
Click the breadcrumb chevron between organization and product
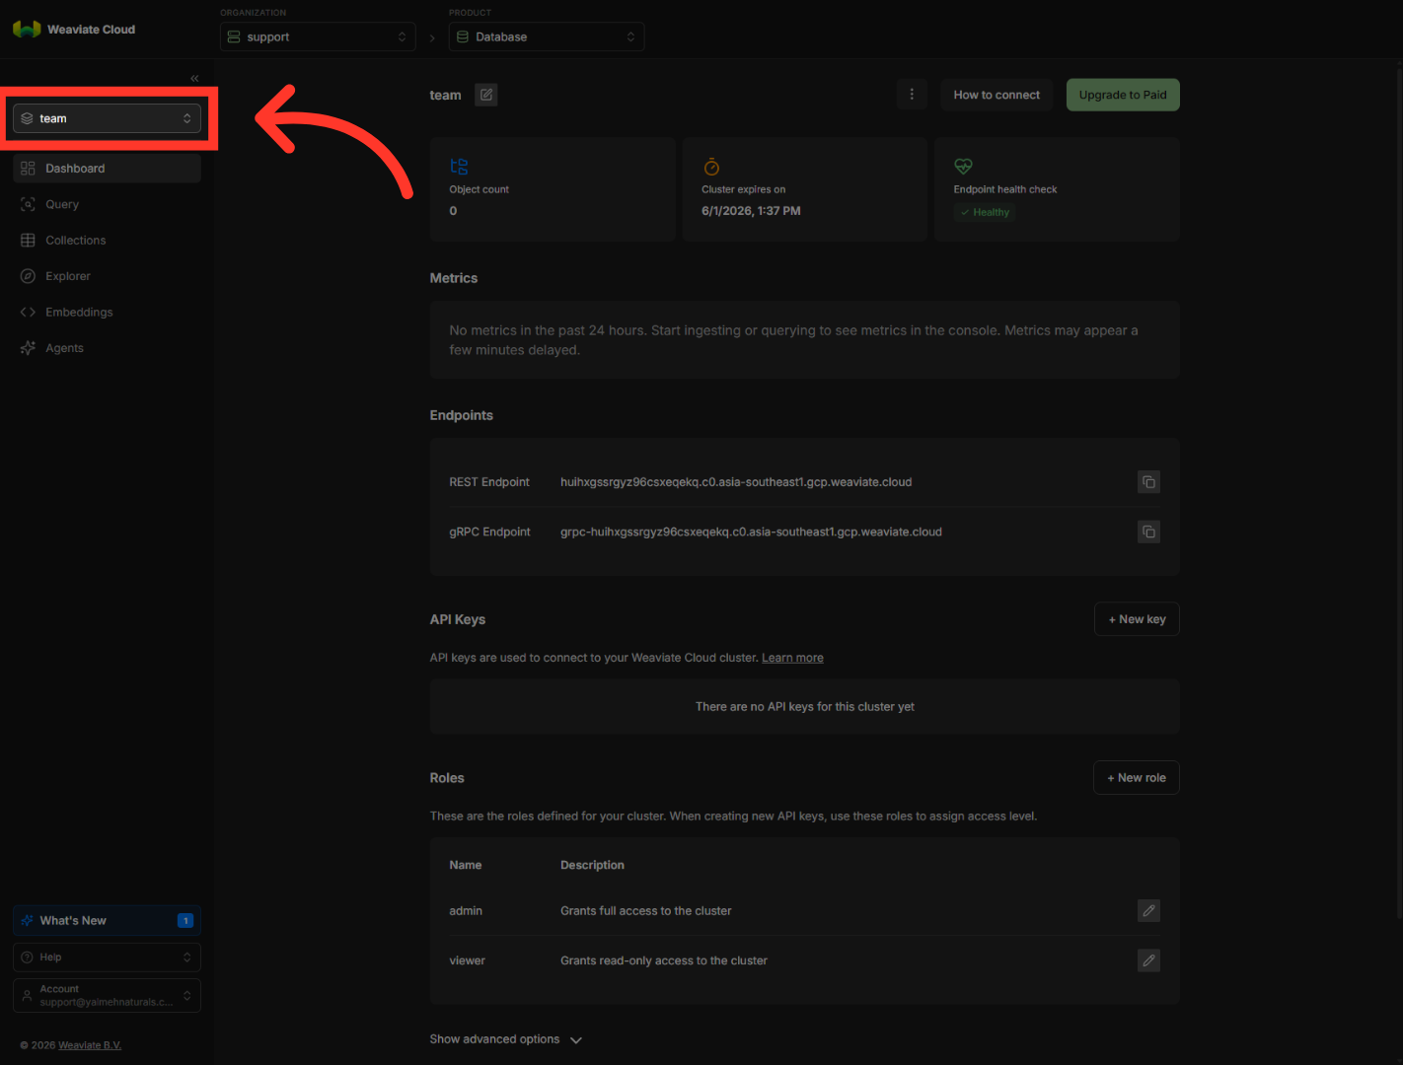click(x=432, y=38)
